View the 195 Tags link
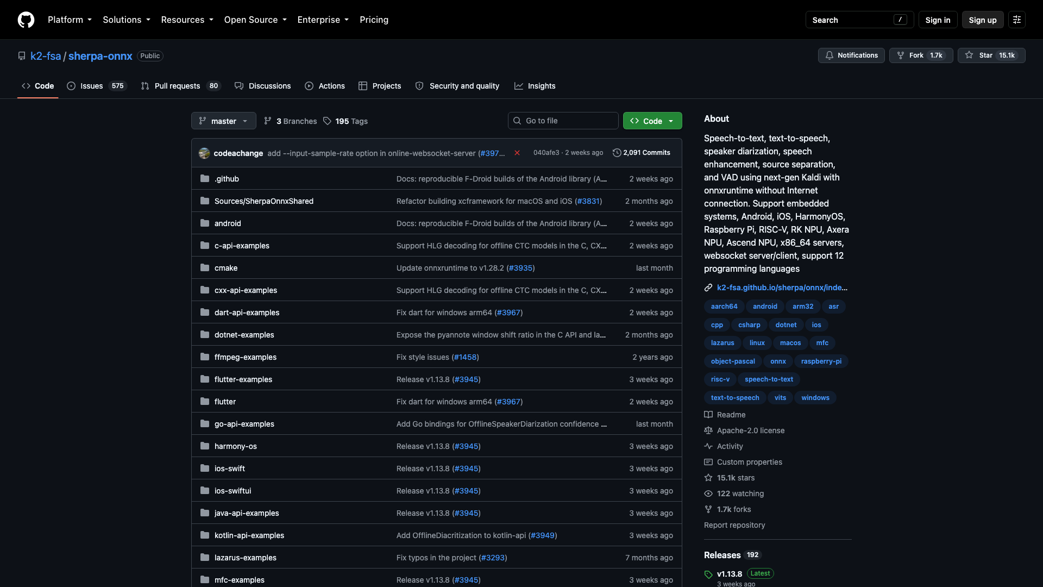 345,121
